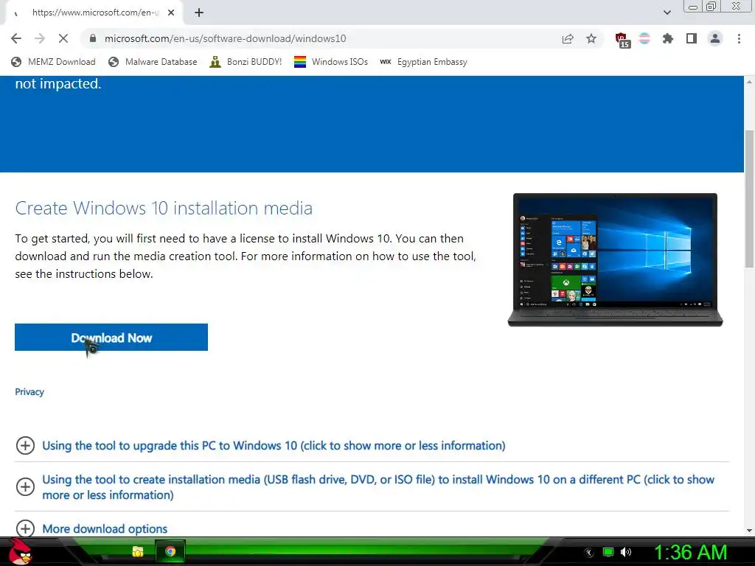Click the Windows 10 laptop image
Viewport: 755px width, 566px height.
pos(616,260)
